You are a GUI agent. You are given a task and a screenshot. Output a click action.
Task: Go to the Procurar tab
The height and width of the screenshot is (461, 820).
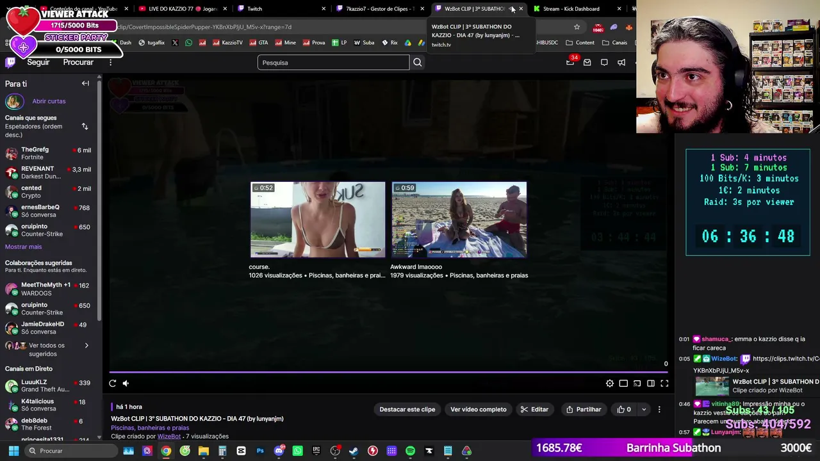(x=78, y=62)
